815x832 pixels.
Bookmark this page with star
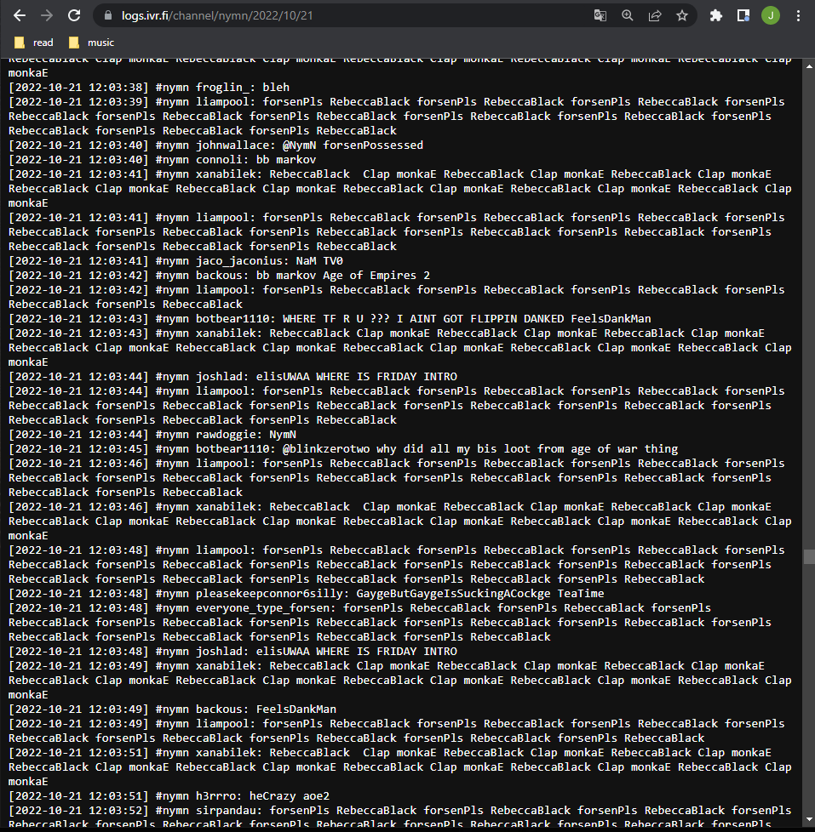tap(682, 15)
